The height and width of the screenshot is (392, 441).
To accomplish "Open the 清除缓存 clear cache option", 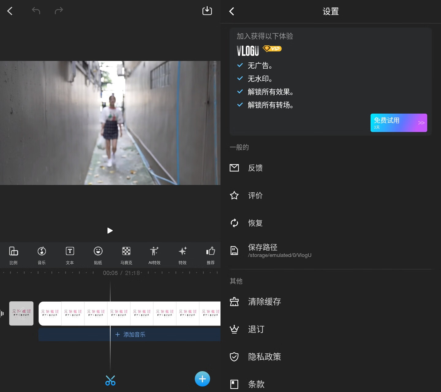I will point(264,302).
